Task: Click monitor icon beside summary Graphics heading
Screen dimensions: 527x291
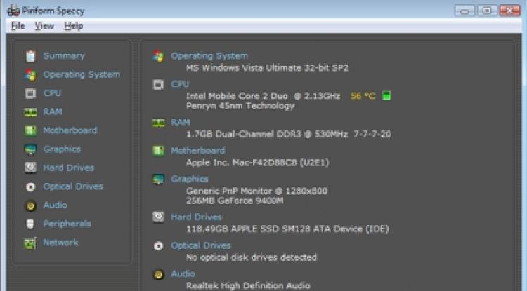Action: [158, 180]
